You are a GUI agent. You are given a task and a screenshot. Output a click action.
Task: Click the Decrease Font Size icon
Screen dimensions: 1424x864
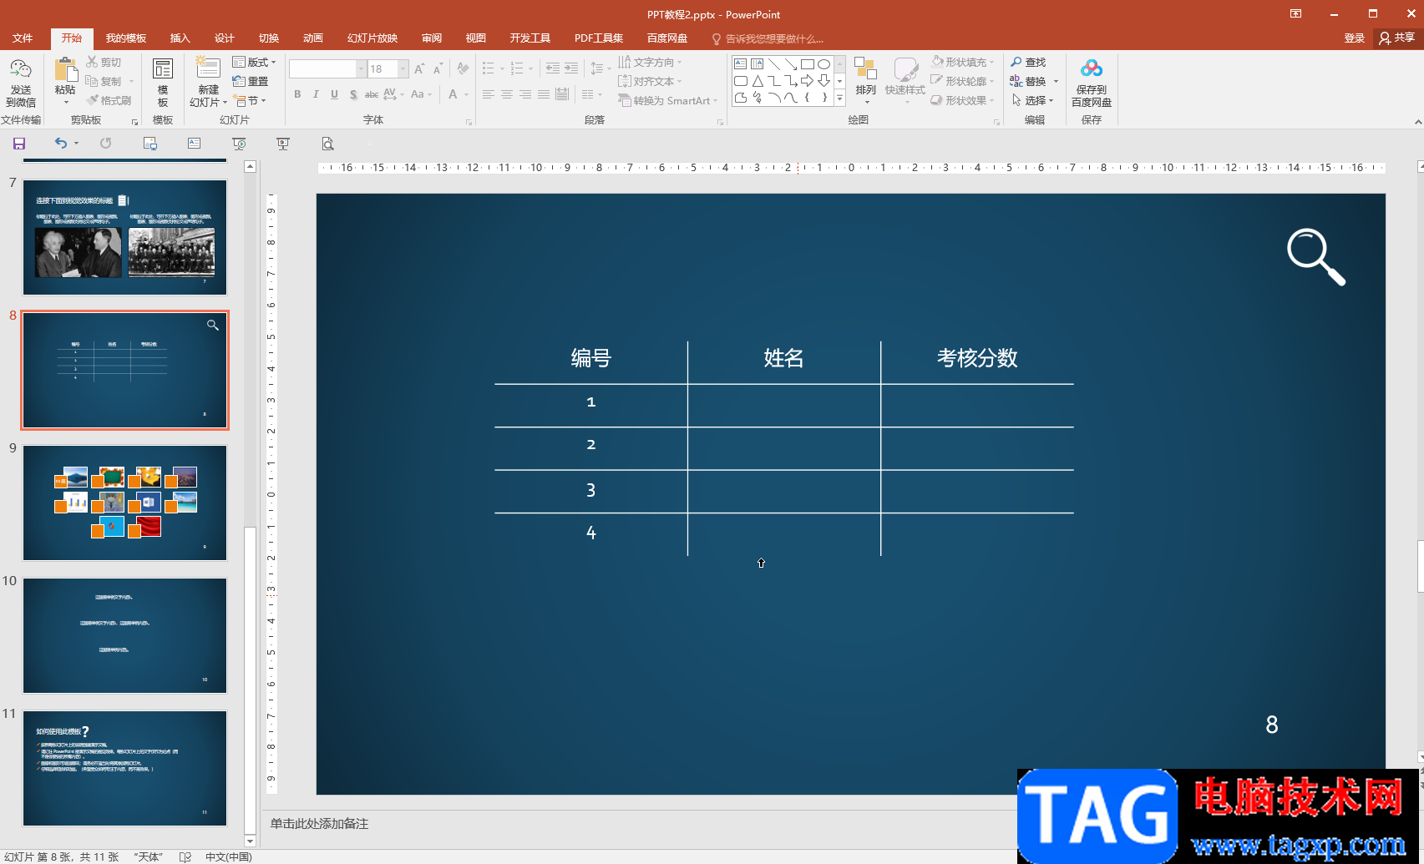click(438, 68)
